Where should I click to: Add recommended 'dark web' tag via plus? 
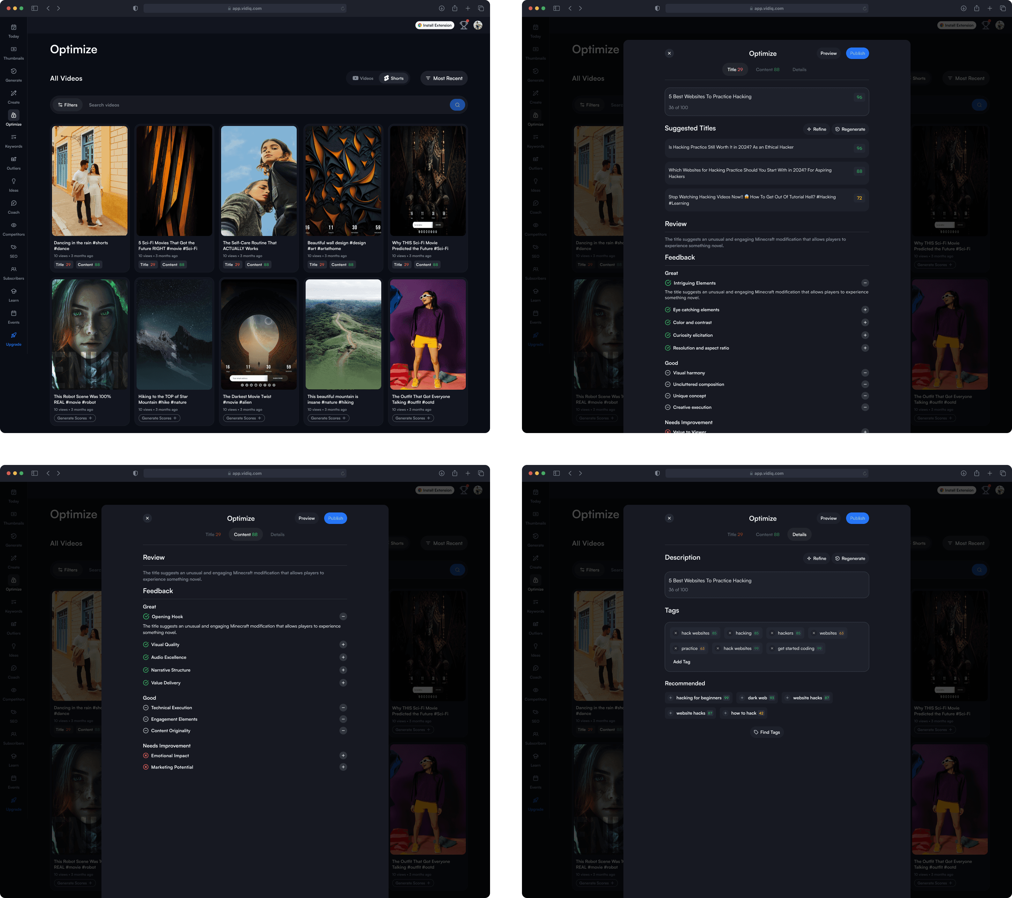(x=742, y=698)
